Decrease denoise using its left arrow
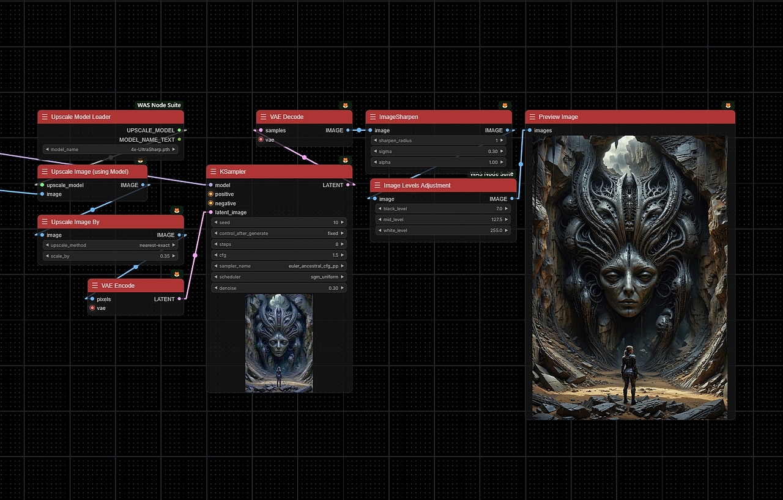Image resolution: width=783 pixels, height=500 pixels. pyautogui.click(x=215, y=289)
